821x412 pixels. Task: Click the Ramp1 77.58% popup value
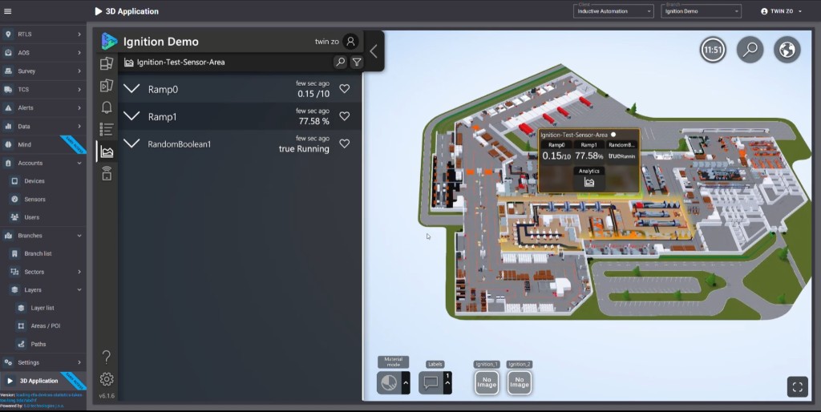[589, 156]
